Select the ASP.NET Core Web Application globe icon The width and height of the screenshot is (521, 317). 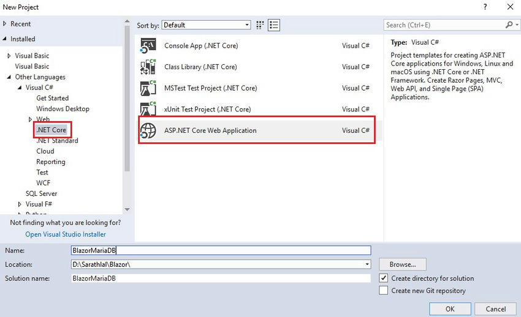tap(148, 130)
